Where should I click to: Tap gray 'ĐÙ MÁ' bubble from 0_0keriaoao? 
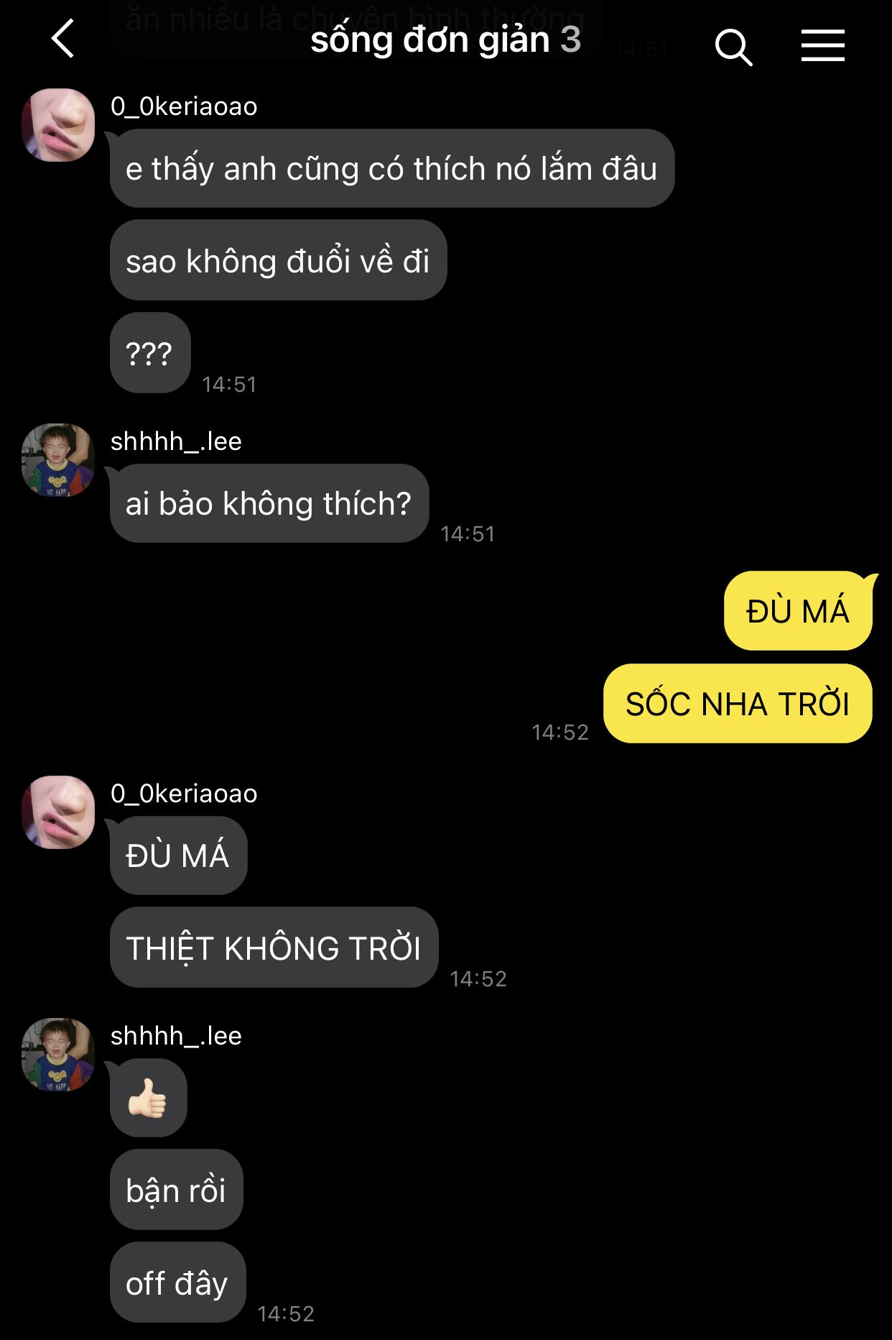coord(178,855)
